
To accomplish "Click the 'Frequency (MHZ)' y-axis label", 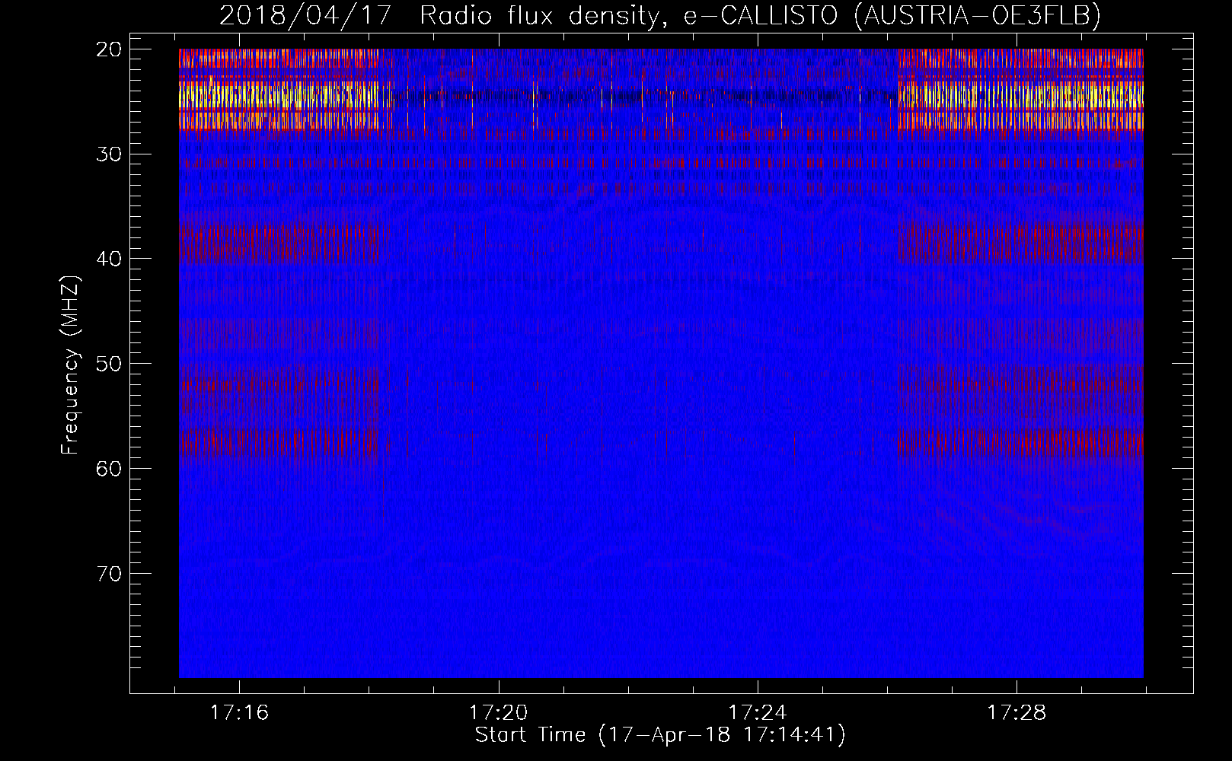I will 70,365.
